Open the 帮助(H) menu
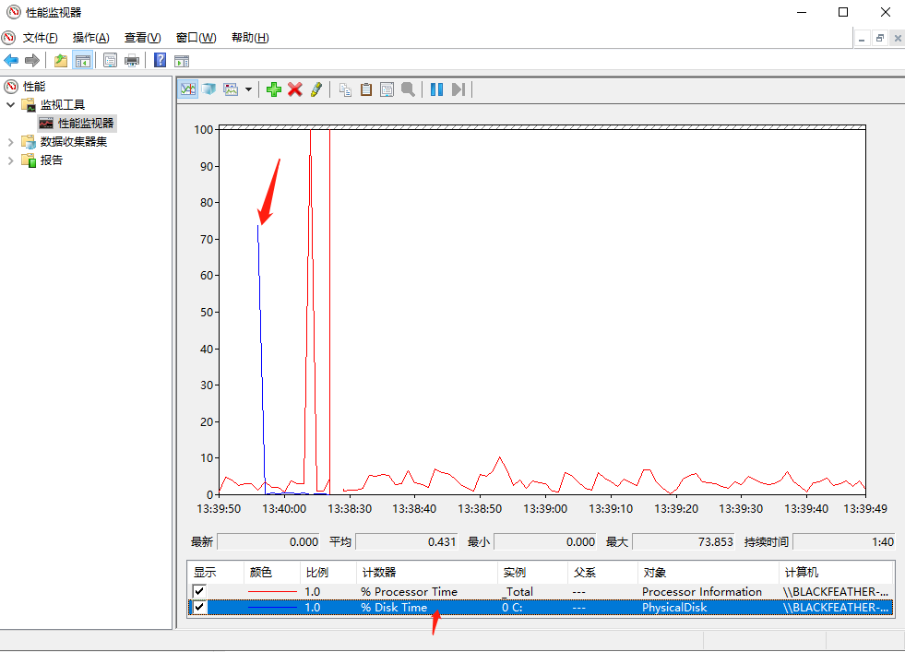905x652 pixels. (250, 38)
